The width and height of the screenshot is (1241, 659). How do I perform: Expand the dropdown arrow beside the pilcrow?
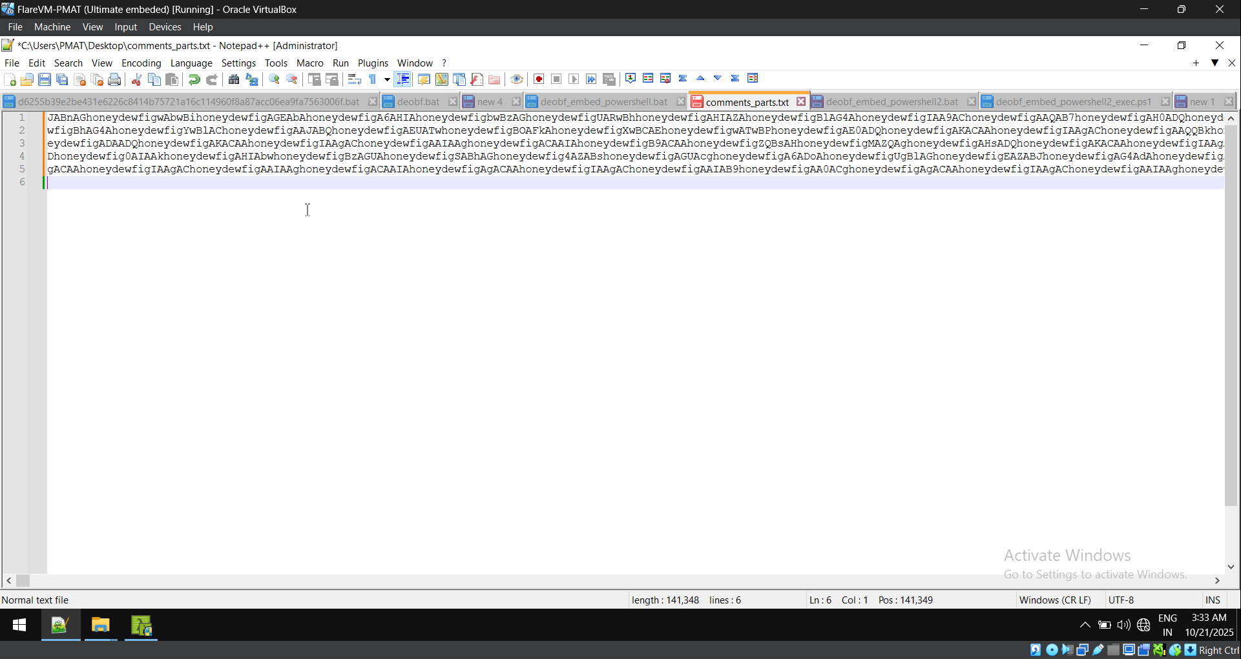tap(387, 79)
